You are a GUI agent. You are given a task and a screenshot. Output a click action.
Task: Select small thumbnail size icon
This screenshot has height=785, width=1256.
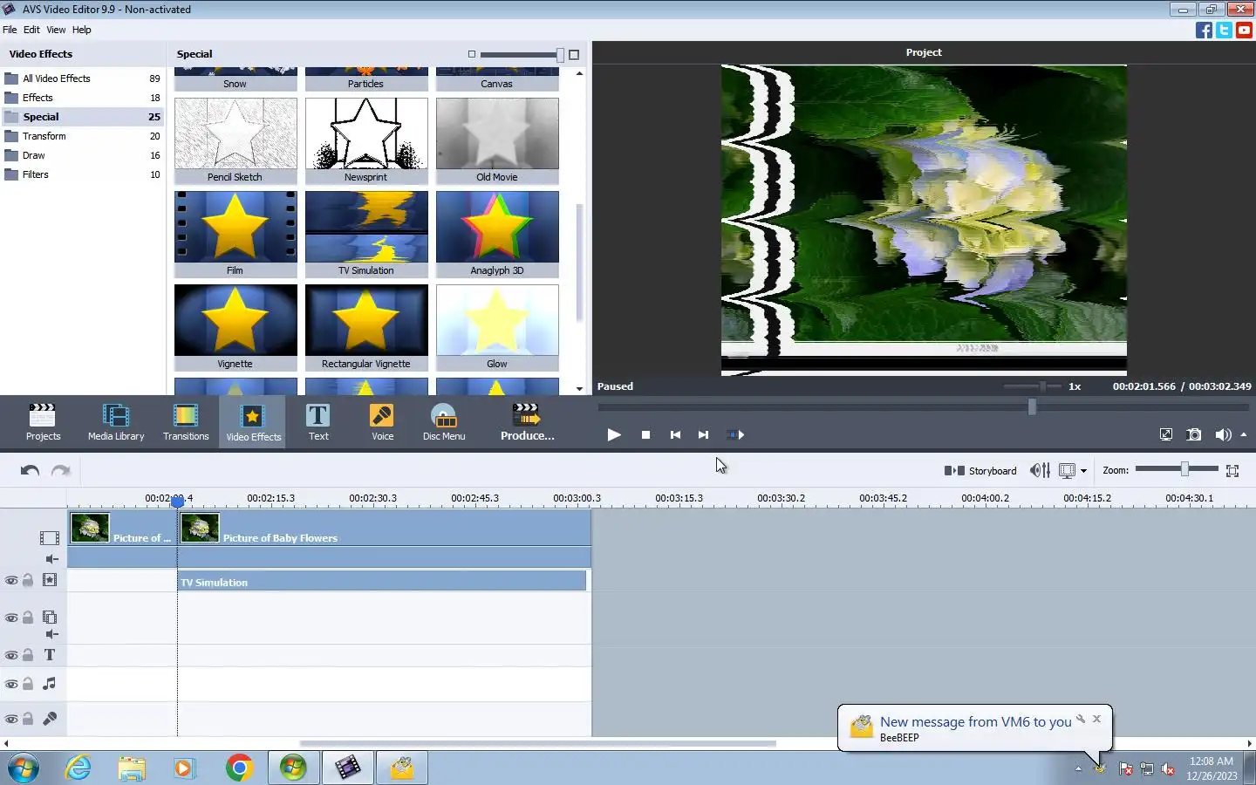pos(472,54)
